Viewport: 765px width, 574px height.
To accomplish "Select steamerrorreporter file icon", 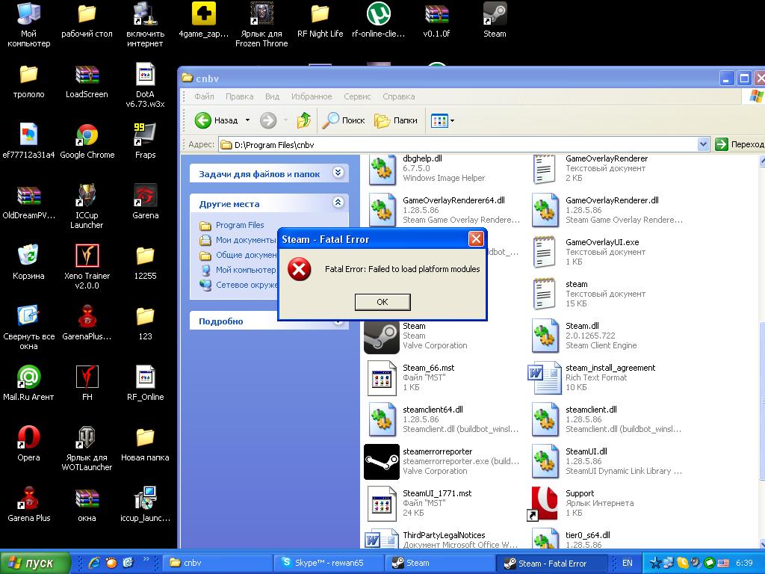I will point(382,462).
